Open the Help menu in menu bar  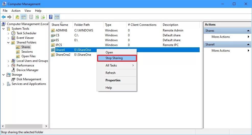[x=38, y=10]
